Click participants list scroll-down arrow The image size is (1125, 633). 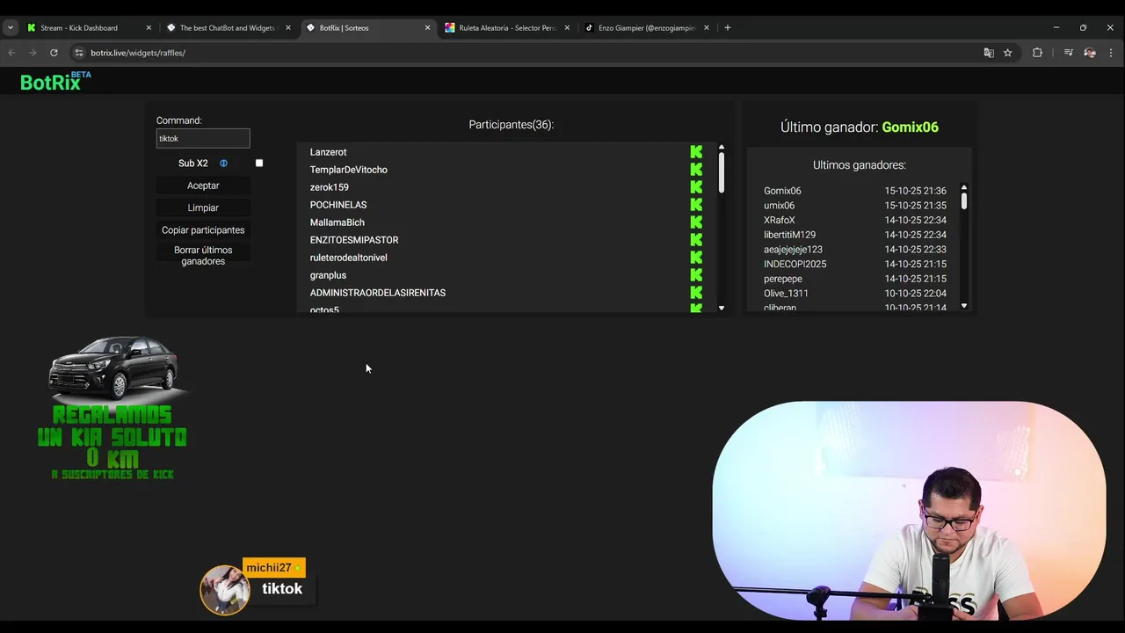(722, 308)
